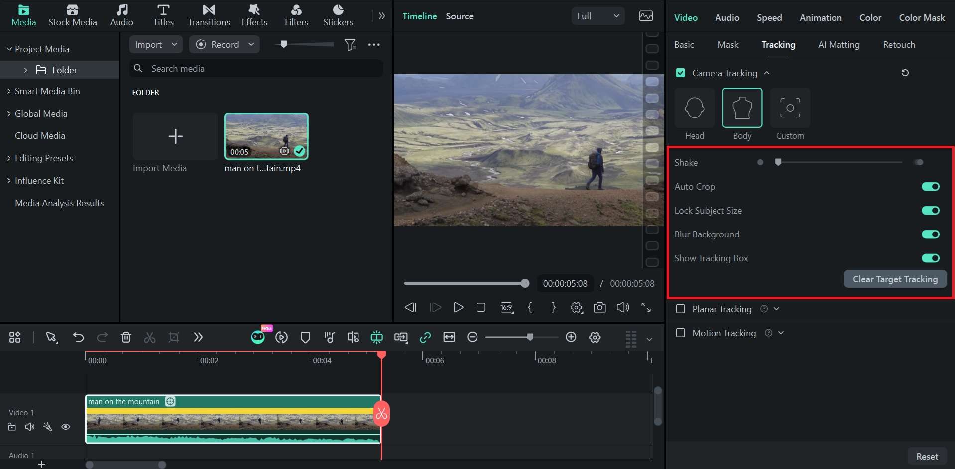Set mark out point bracket
Viewport: 955px width, 469px height.
click(x=553, y=307)
